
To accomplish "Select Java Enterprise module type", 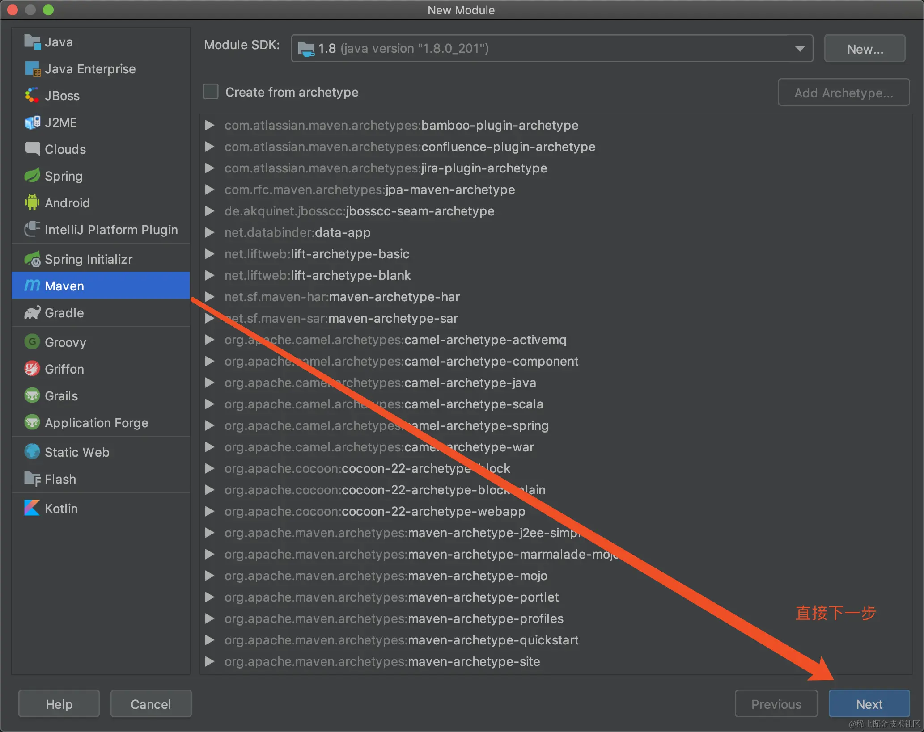I will [x=101, y=69].
